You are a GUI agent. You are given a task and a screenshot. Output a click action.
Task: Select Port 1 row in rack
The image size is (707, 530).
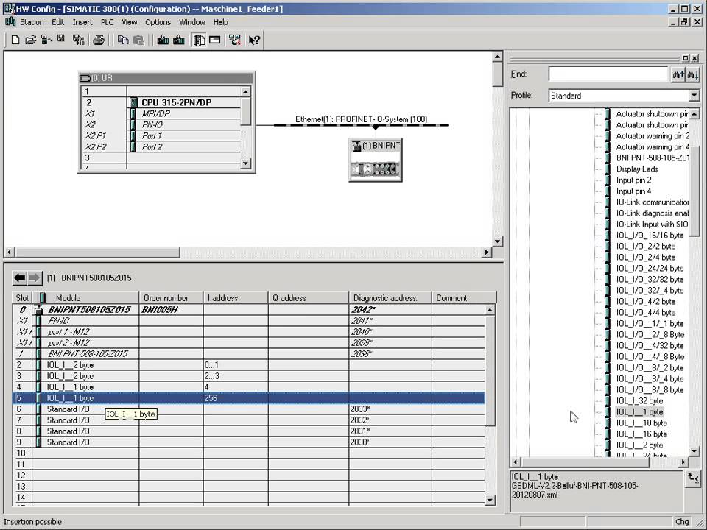click(152, 135)
